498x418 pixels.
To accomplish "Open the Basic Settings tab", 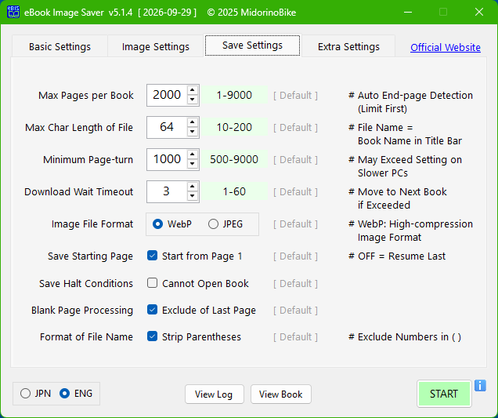I will tap(60, 46).
